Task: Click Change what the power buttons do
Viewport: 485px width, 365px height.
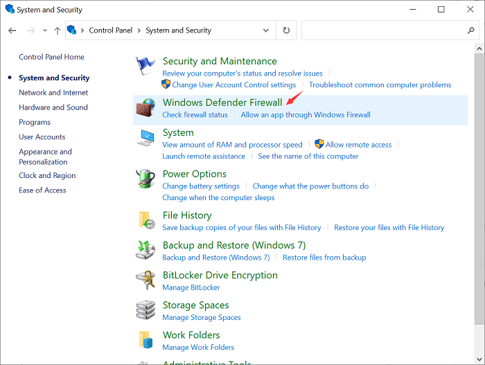Action: pyautogui.click(x=310, y=186)
